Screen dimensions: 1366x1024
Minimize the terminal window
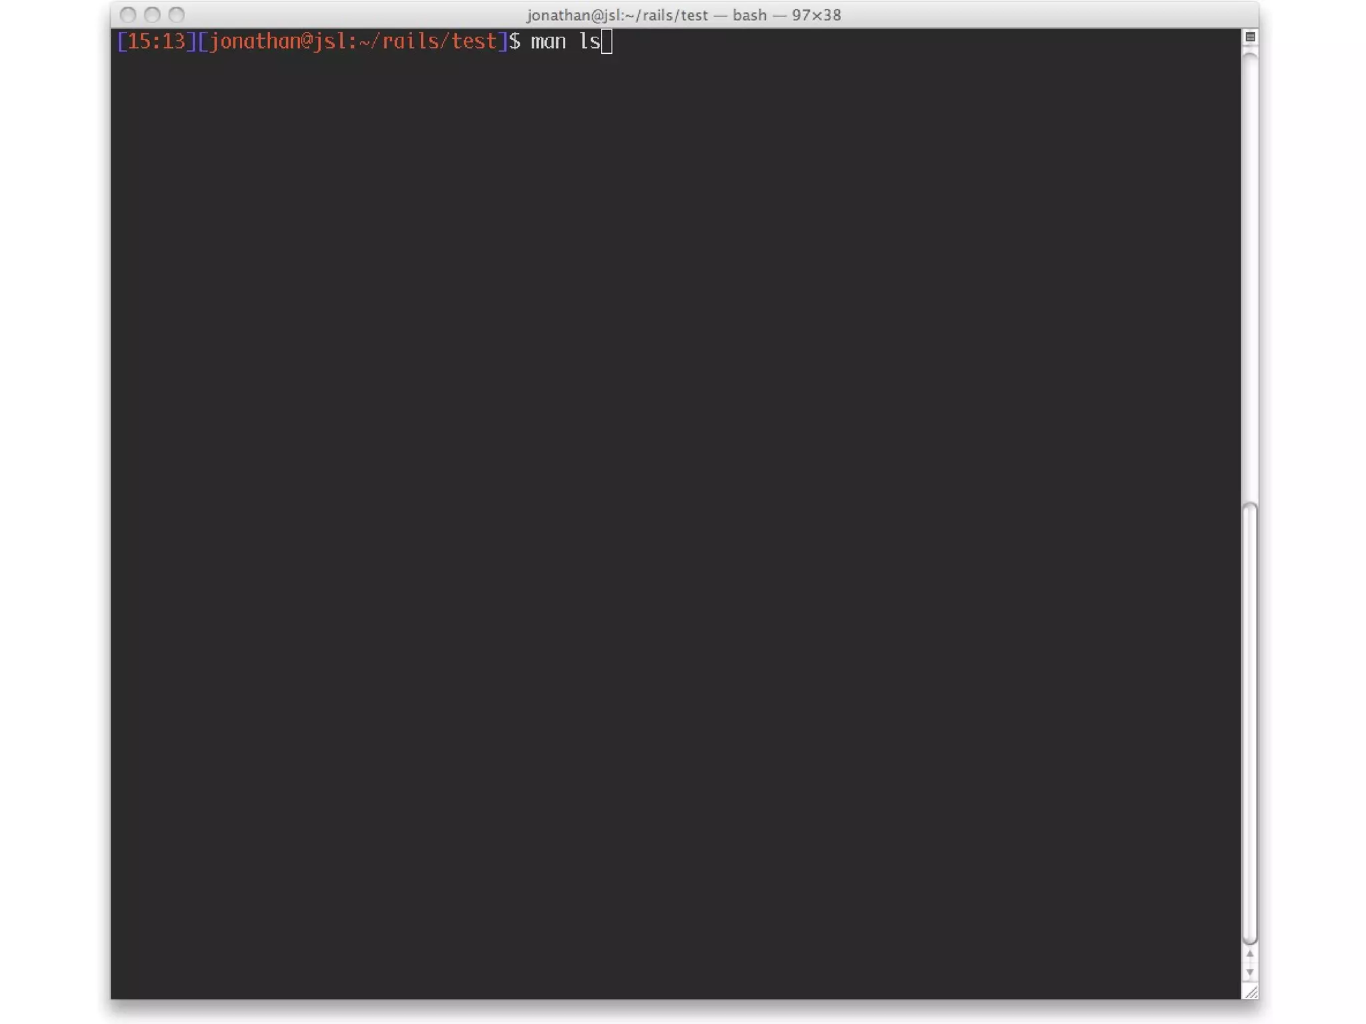(x=152, y=15)
